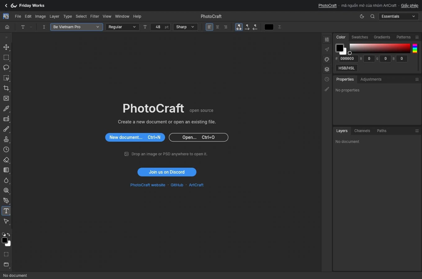Switch to the Brush tool
Viewport: 422px width, 279px height.
point(6,129)
